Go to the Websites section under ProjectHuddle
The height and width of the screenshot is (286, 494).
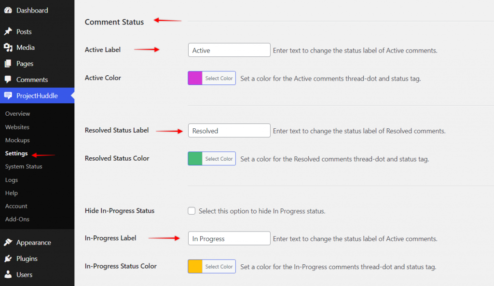(18, 127)
